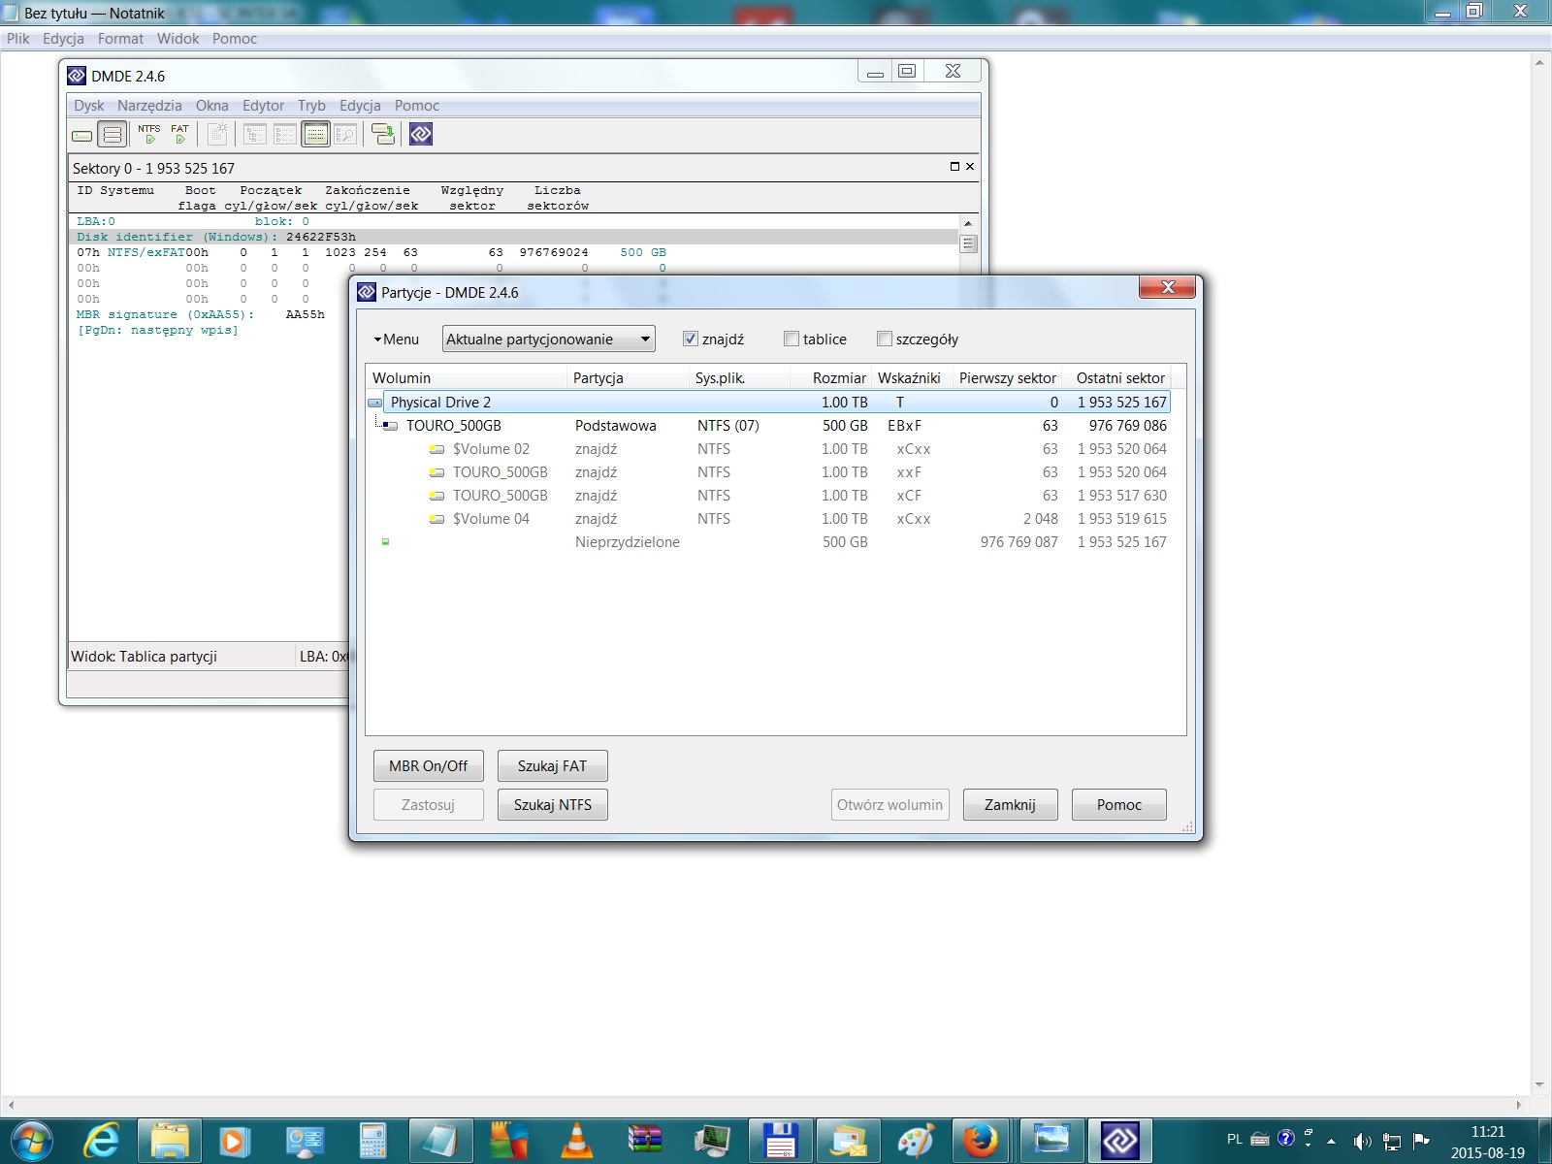Click the directory tree view toolbar icon

[x=255, y=135]
